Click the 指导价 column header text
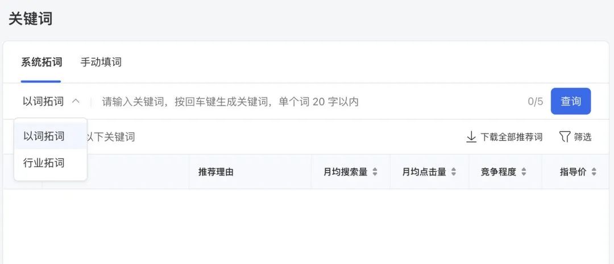 [x=572, y=172]
